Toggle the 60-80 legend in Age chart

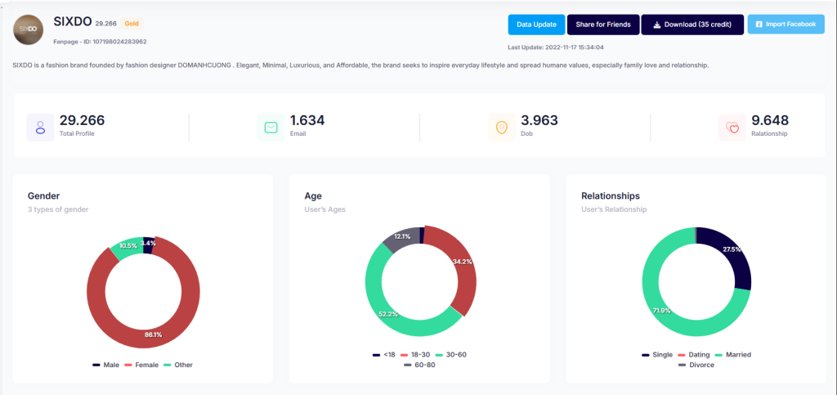pyautogui.click(x=419, y=365)
